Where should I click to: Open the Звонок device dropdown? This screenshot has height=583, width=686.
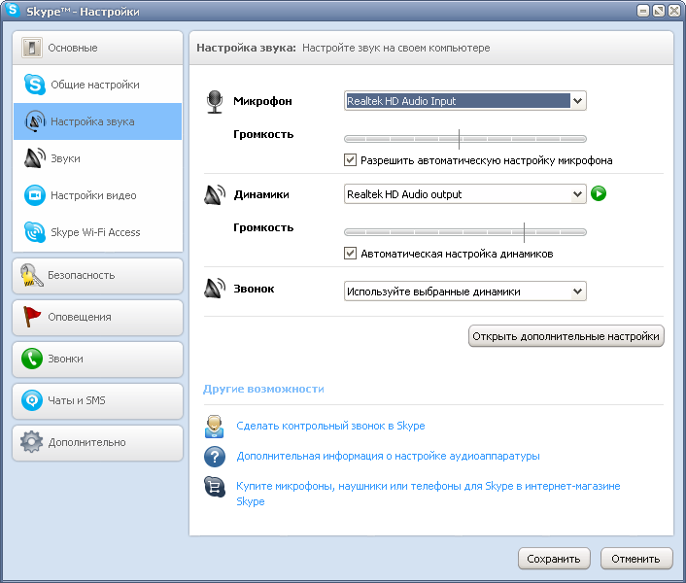465,291
